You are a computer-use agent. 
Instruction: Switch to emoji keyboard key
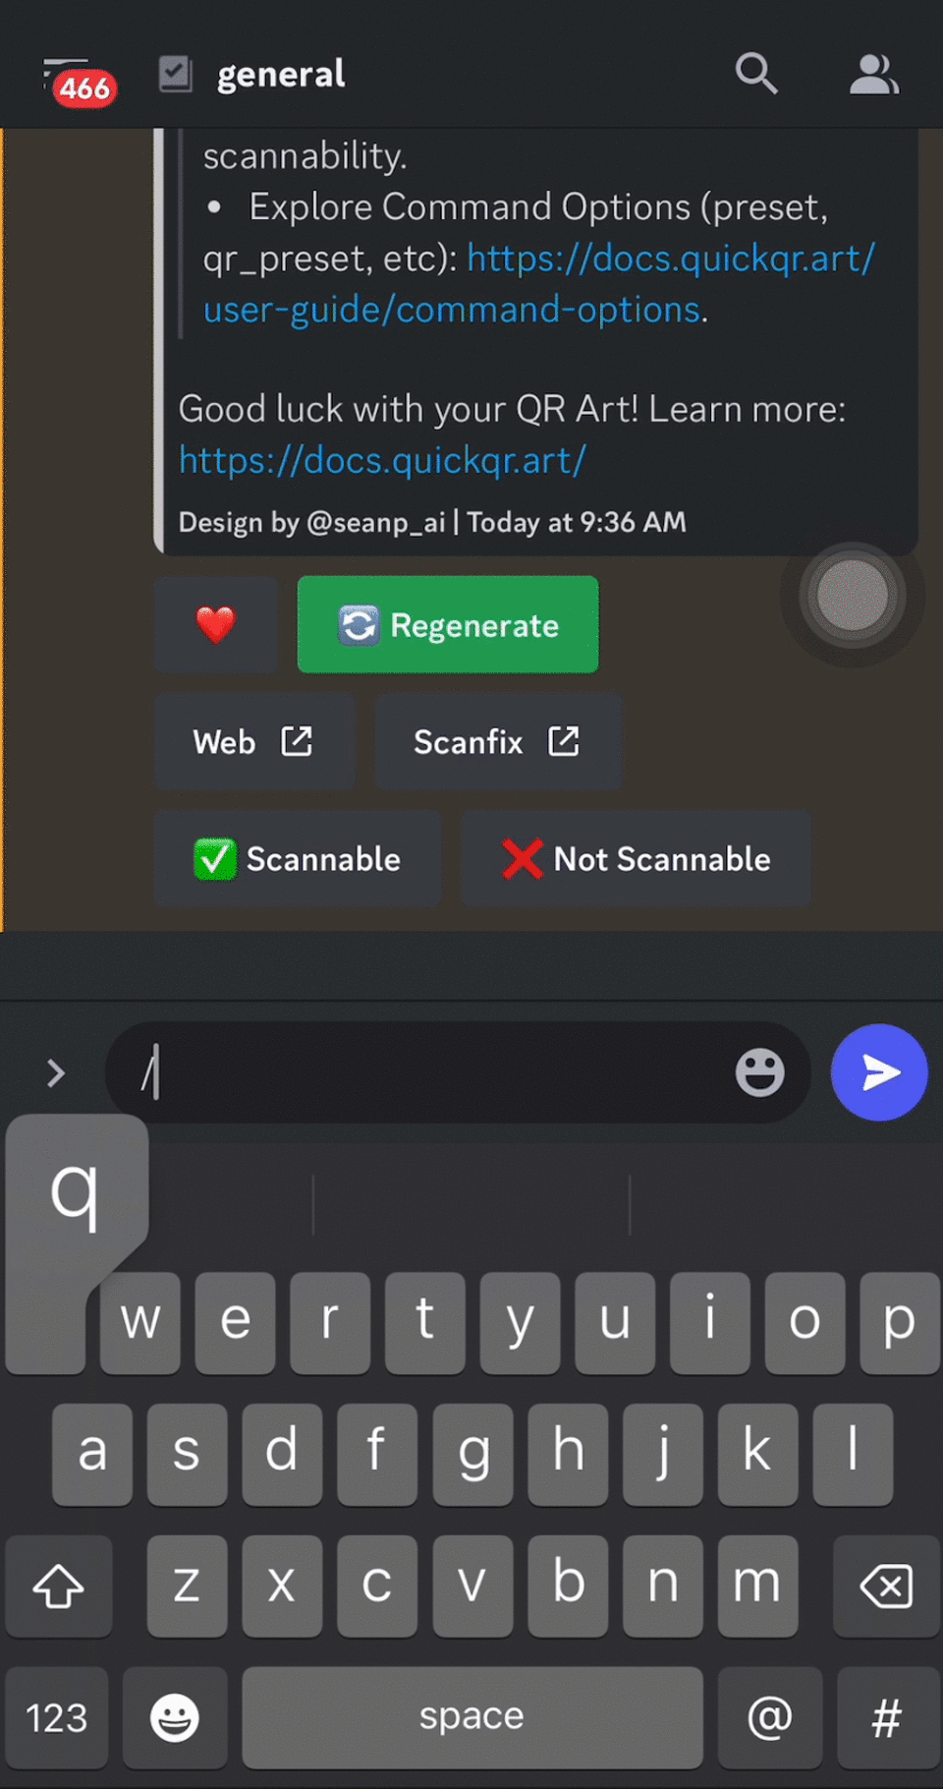(x=175, y=1717)
